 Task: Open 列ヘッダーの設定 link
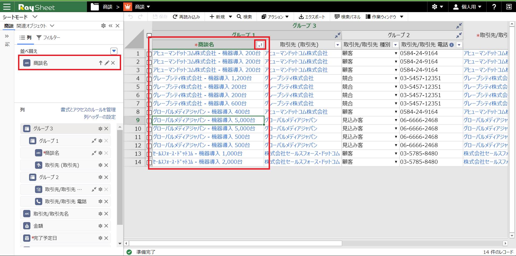pyautogui.click(x=100, y=117)
